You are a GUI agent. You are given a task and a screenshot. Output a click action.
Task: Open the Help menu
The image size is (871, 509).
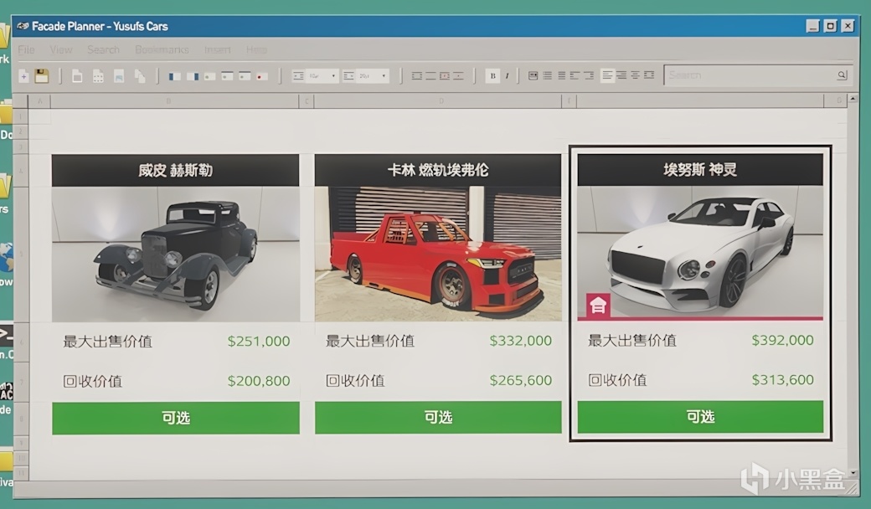click(256, 50)
